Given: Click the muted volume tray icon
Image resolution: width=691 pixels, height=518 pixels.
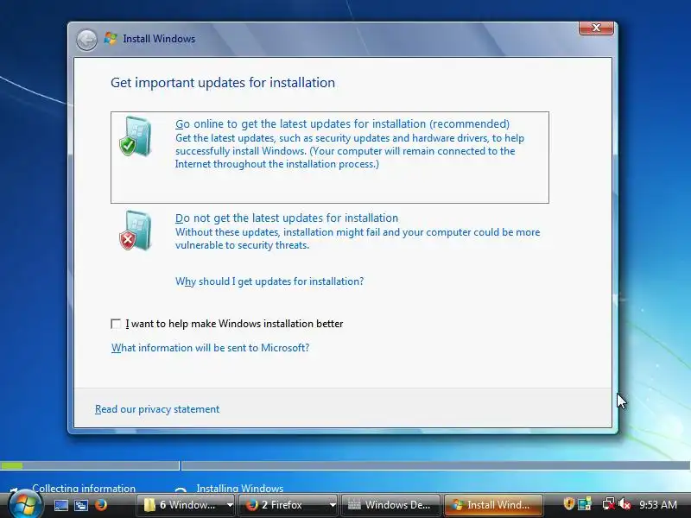Looking at the screenshot, I should tap(624, 503).
